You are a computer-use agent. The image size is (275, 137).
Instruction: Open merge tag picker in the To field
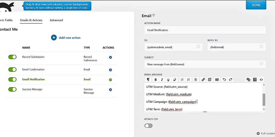coord(198,47)
